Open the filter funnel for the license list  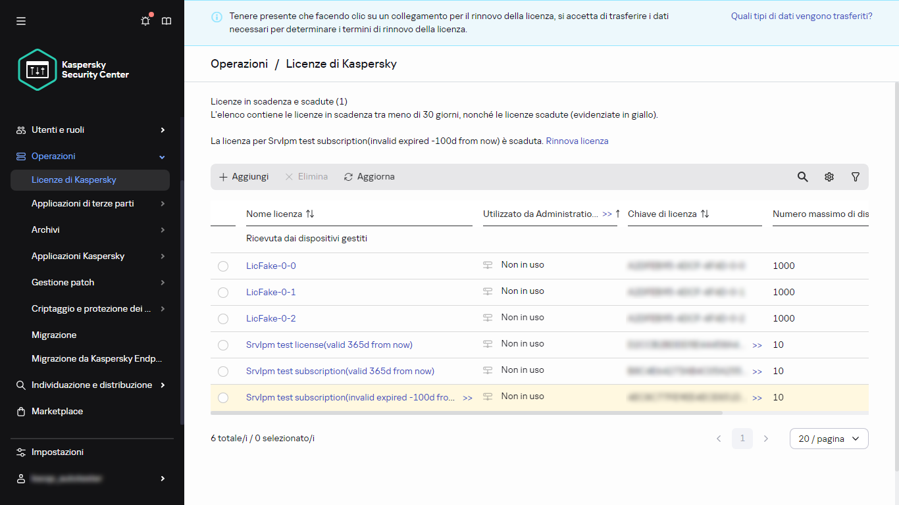(855, 177)
